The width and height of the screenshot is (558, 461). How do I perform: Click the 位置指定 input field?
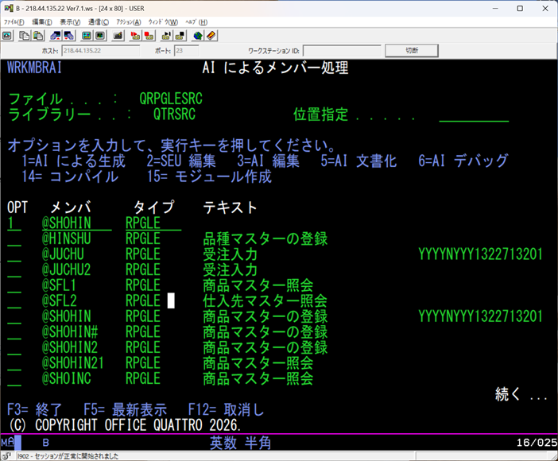click(x=474, y=115)
